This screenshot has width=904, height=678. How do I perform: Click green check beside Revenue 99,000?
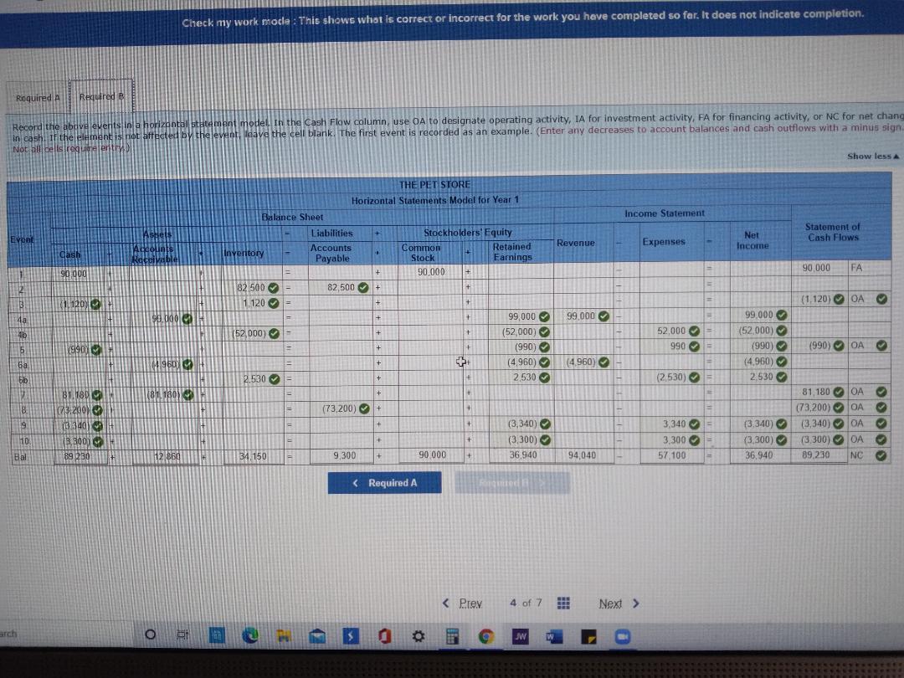[x=604, y=316]
